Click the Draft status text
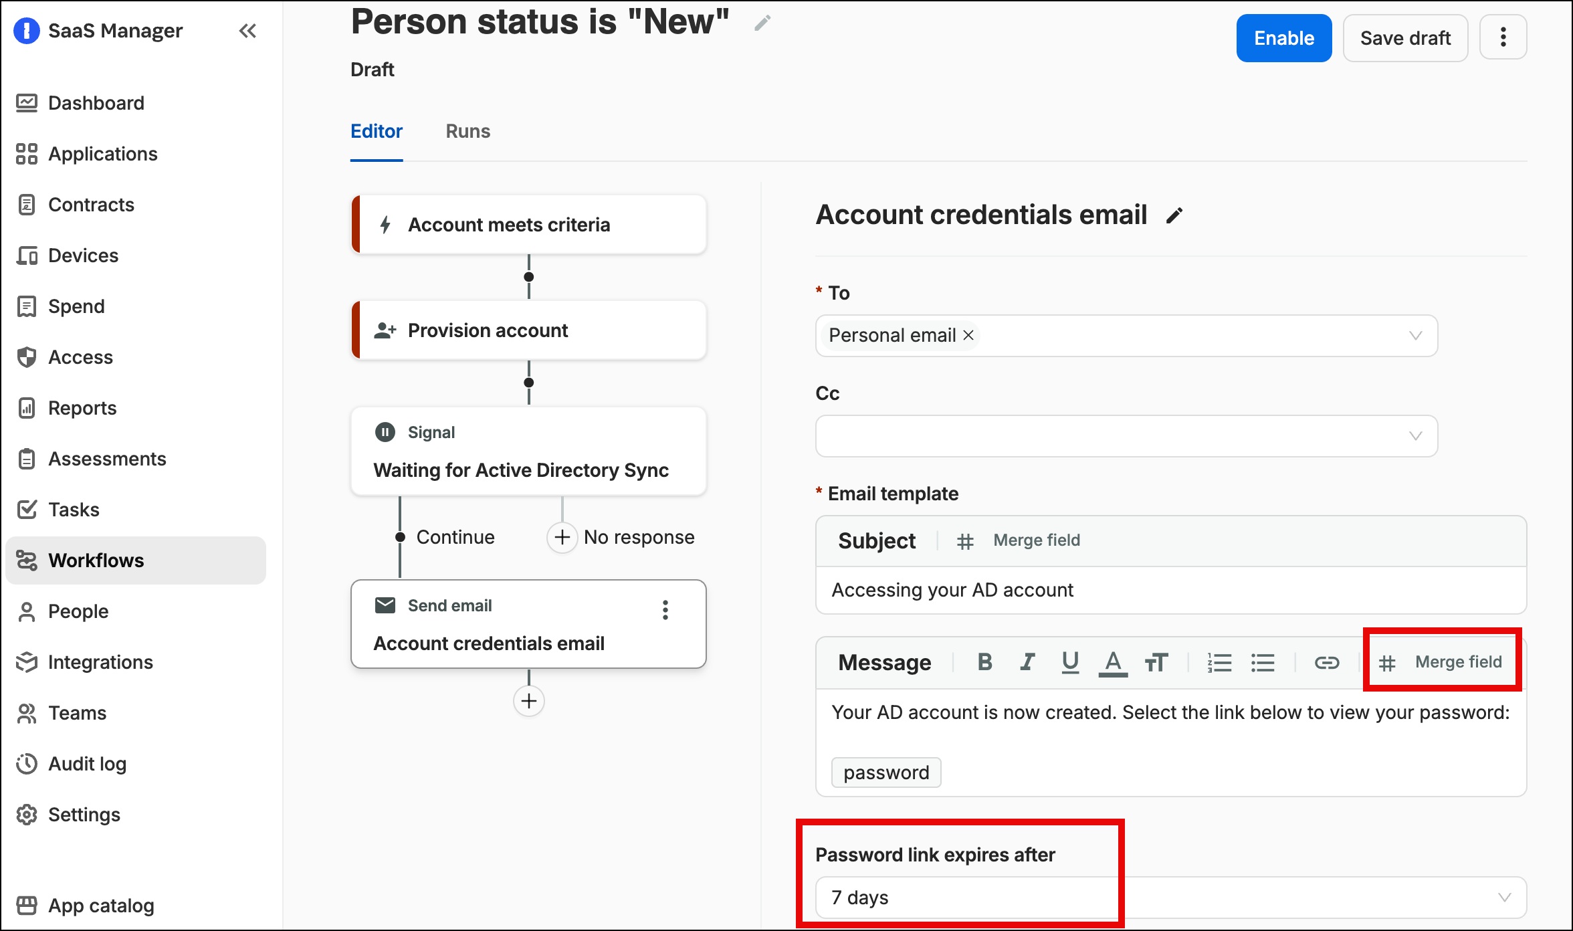 tap(373, 70)
